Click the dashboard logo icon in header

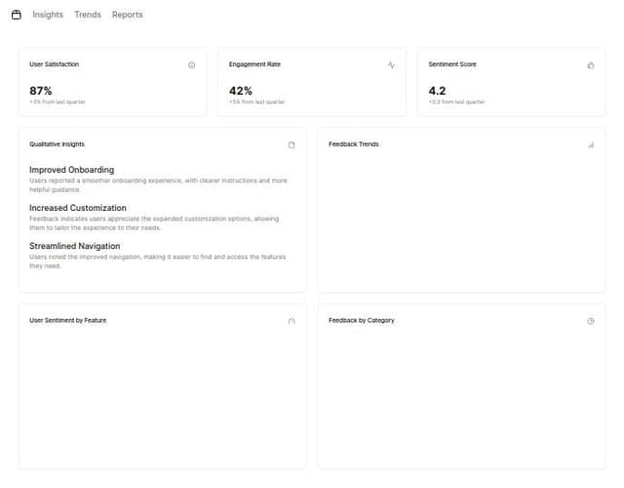pos(16,15)
